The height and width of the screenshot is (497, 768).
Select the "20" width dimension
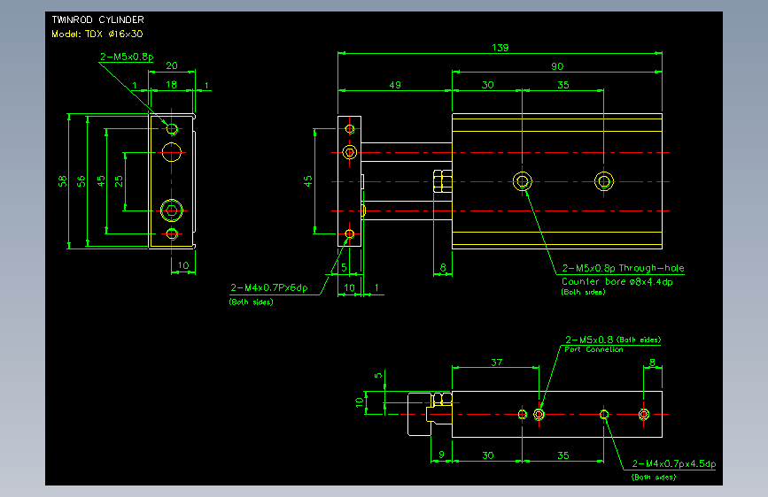tap(172, 65)
